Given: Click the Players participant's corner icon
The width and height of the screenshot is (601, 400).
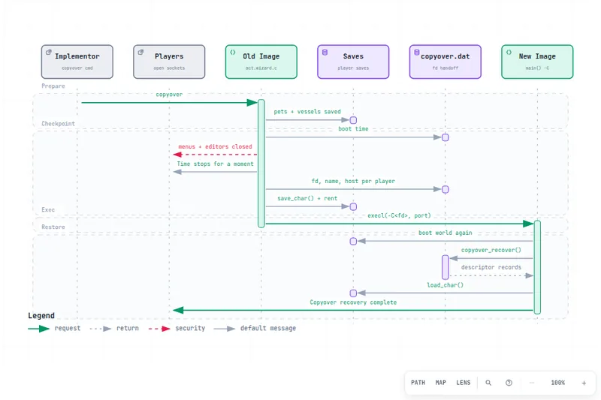Looking at the screenshot, I should point(140,52).
